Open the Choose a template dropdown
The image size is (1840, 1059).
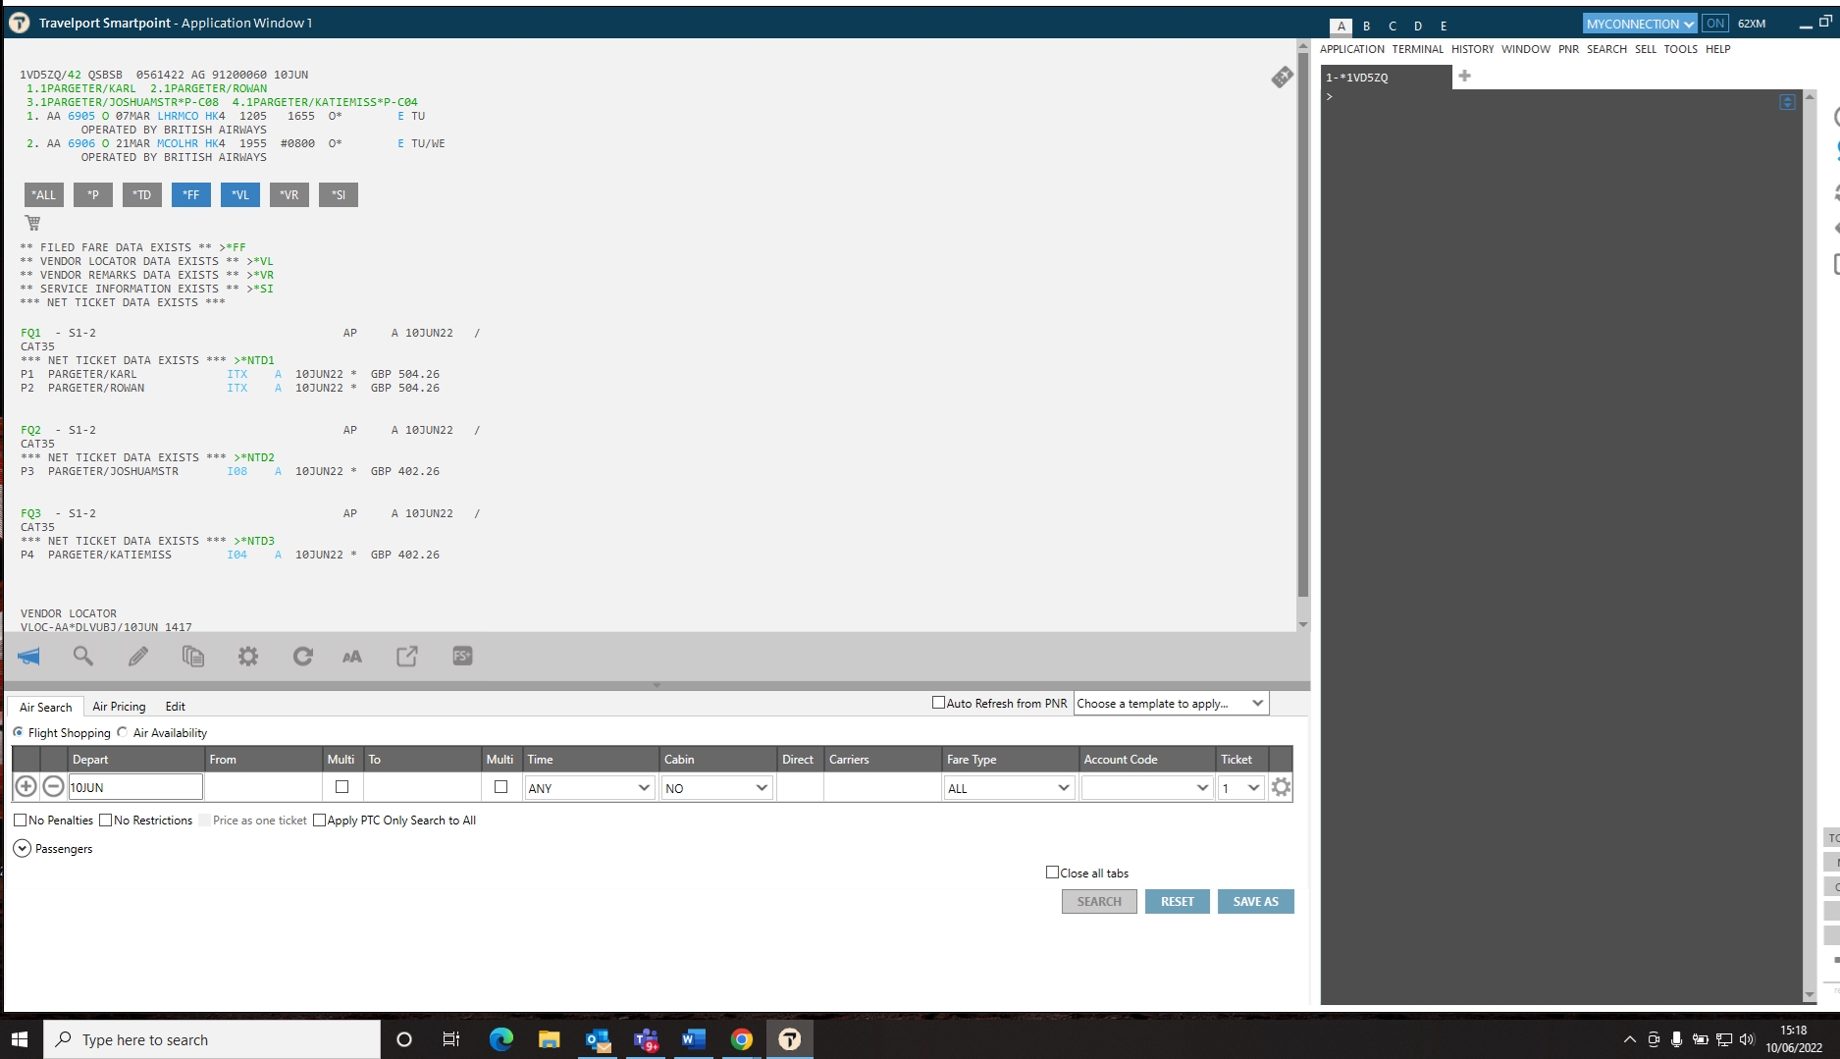(x=1171, y=704)
